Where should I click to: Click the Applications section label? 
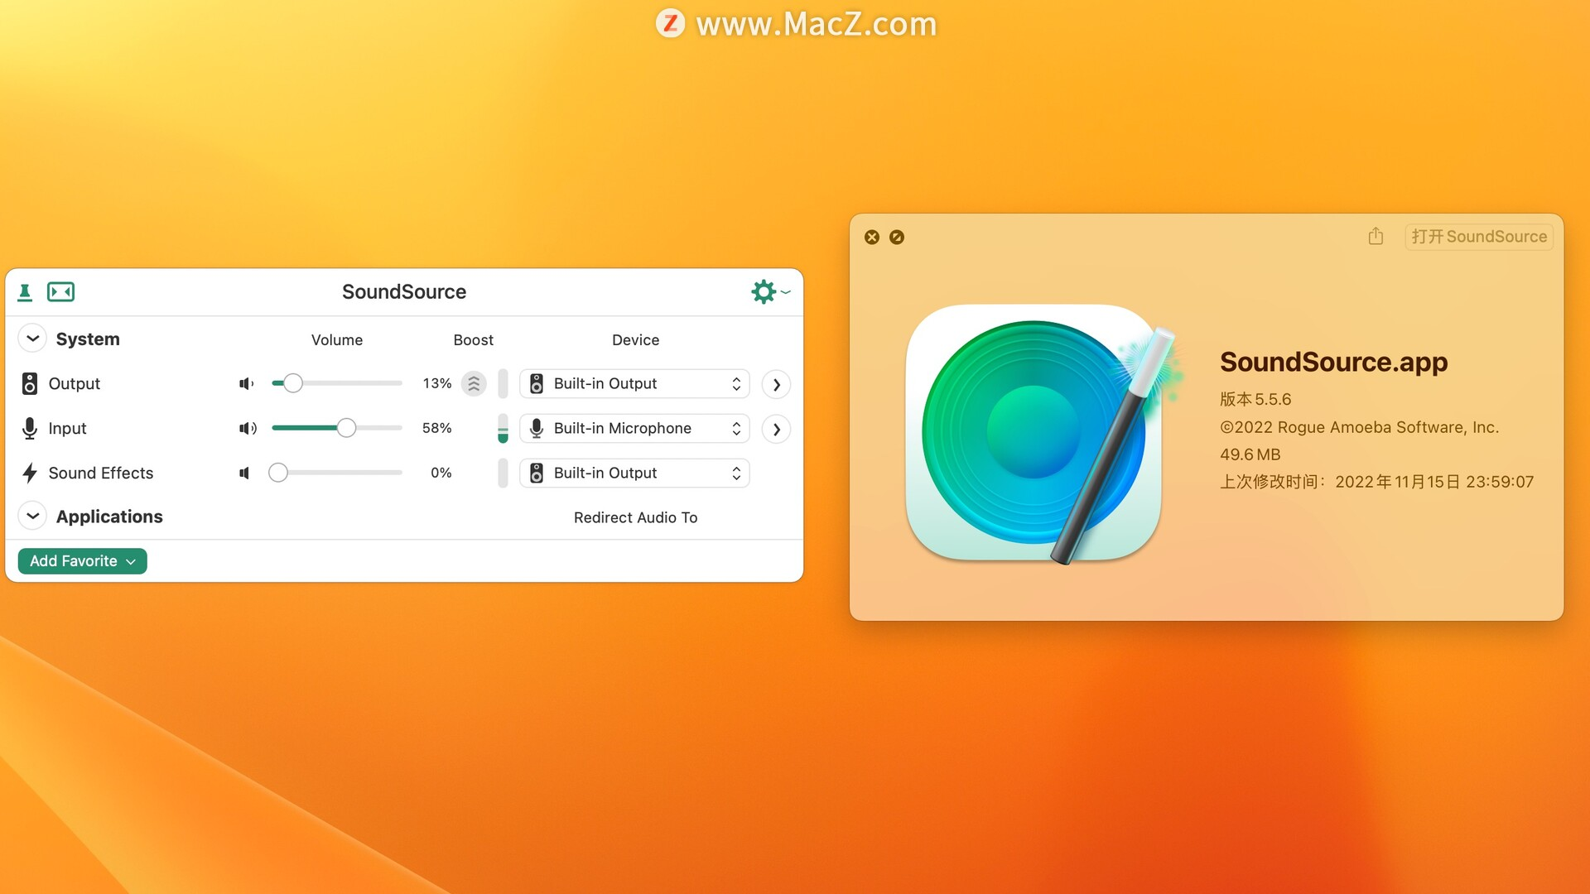click(109, 517)
